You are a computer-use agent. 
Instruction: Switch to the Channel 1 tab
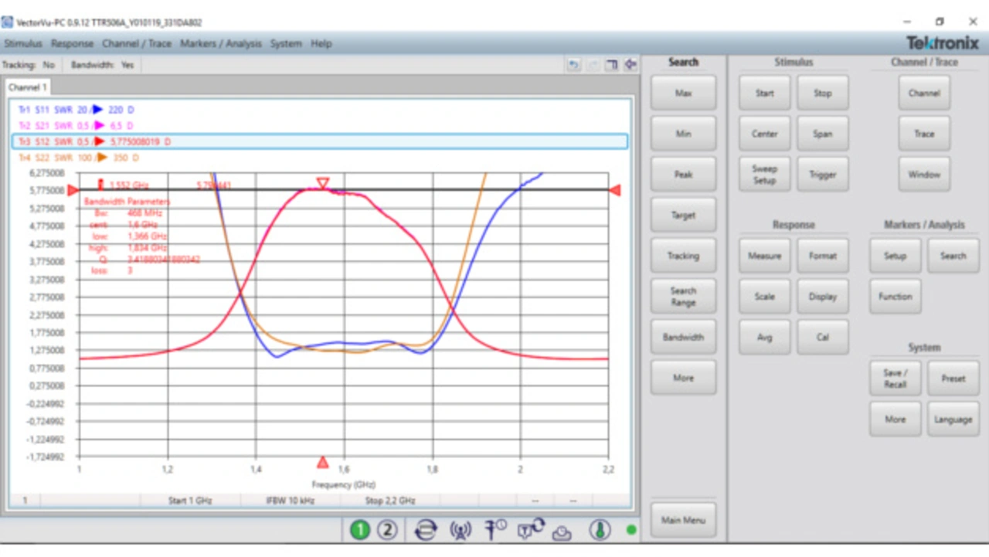pyautogui.click(x=28, y=88)
